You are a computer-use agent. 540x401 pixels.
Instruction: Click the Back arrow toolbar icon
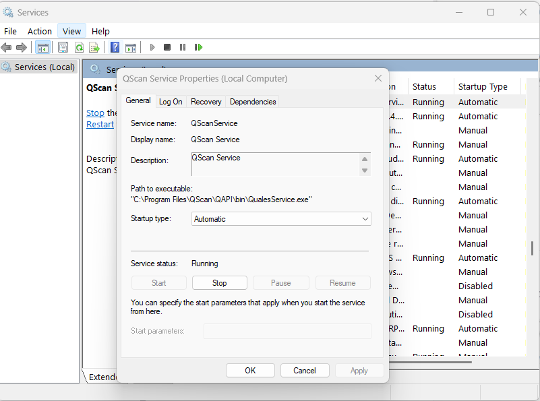point(6,47)
